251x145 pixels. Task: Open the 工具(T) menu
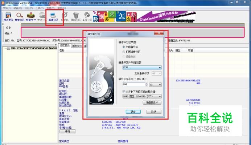point(40,8)
